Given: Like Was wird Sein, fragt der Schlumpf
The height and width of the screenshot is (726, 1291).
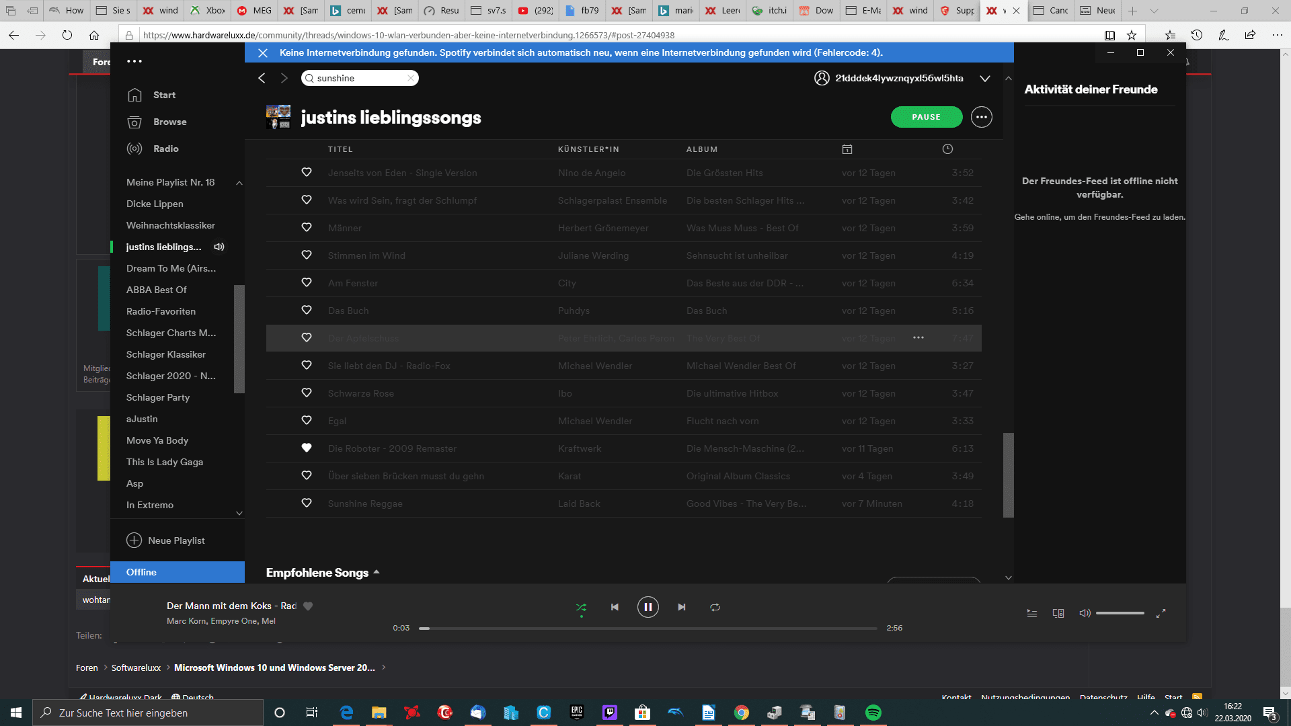Looking at the screenshot, I should [x=307, y=200].
